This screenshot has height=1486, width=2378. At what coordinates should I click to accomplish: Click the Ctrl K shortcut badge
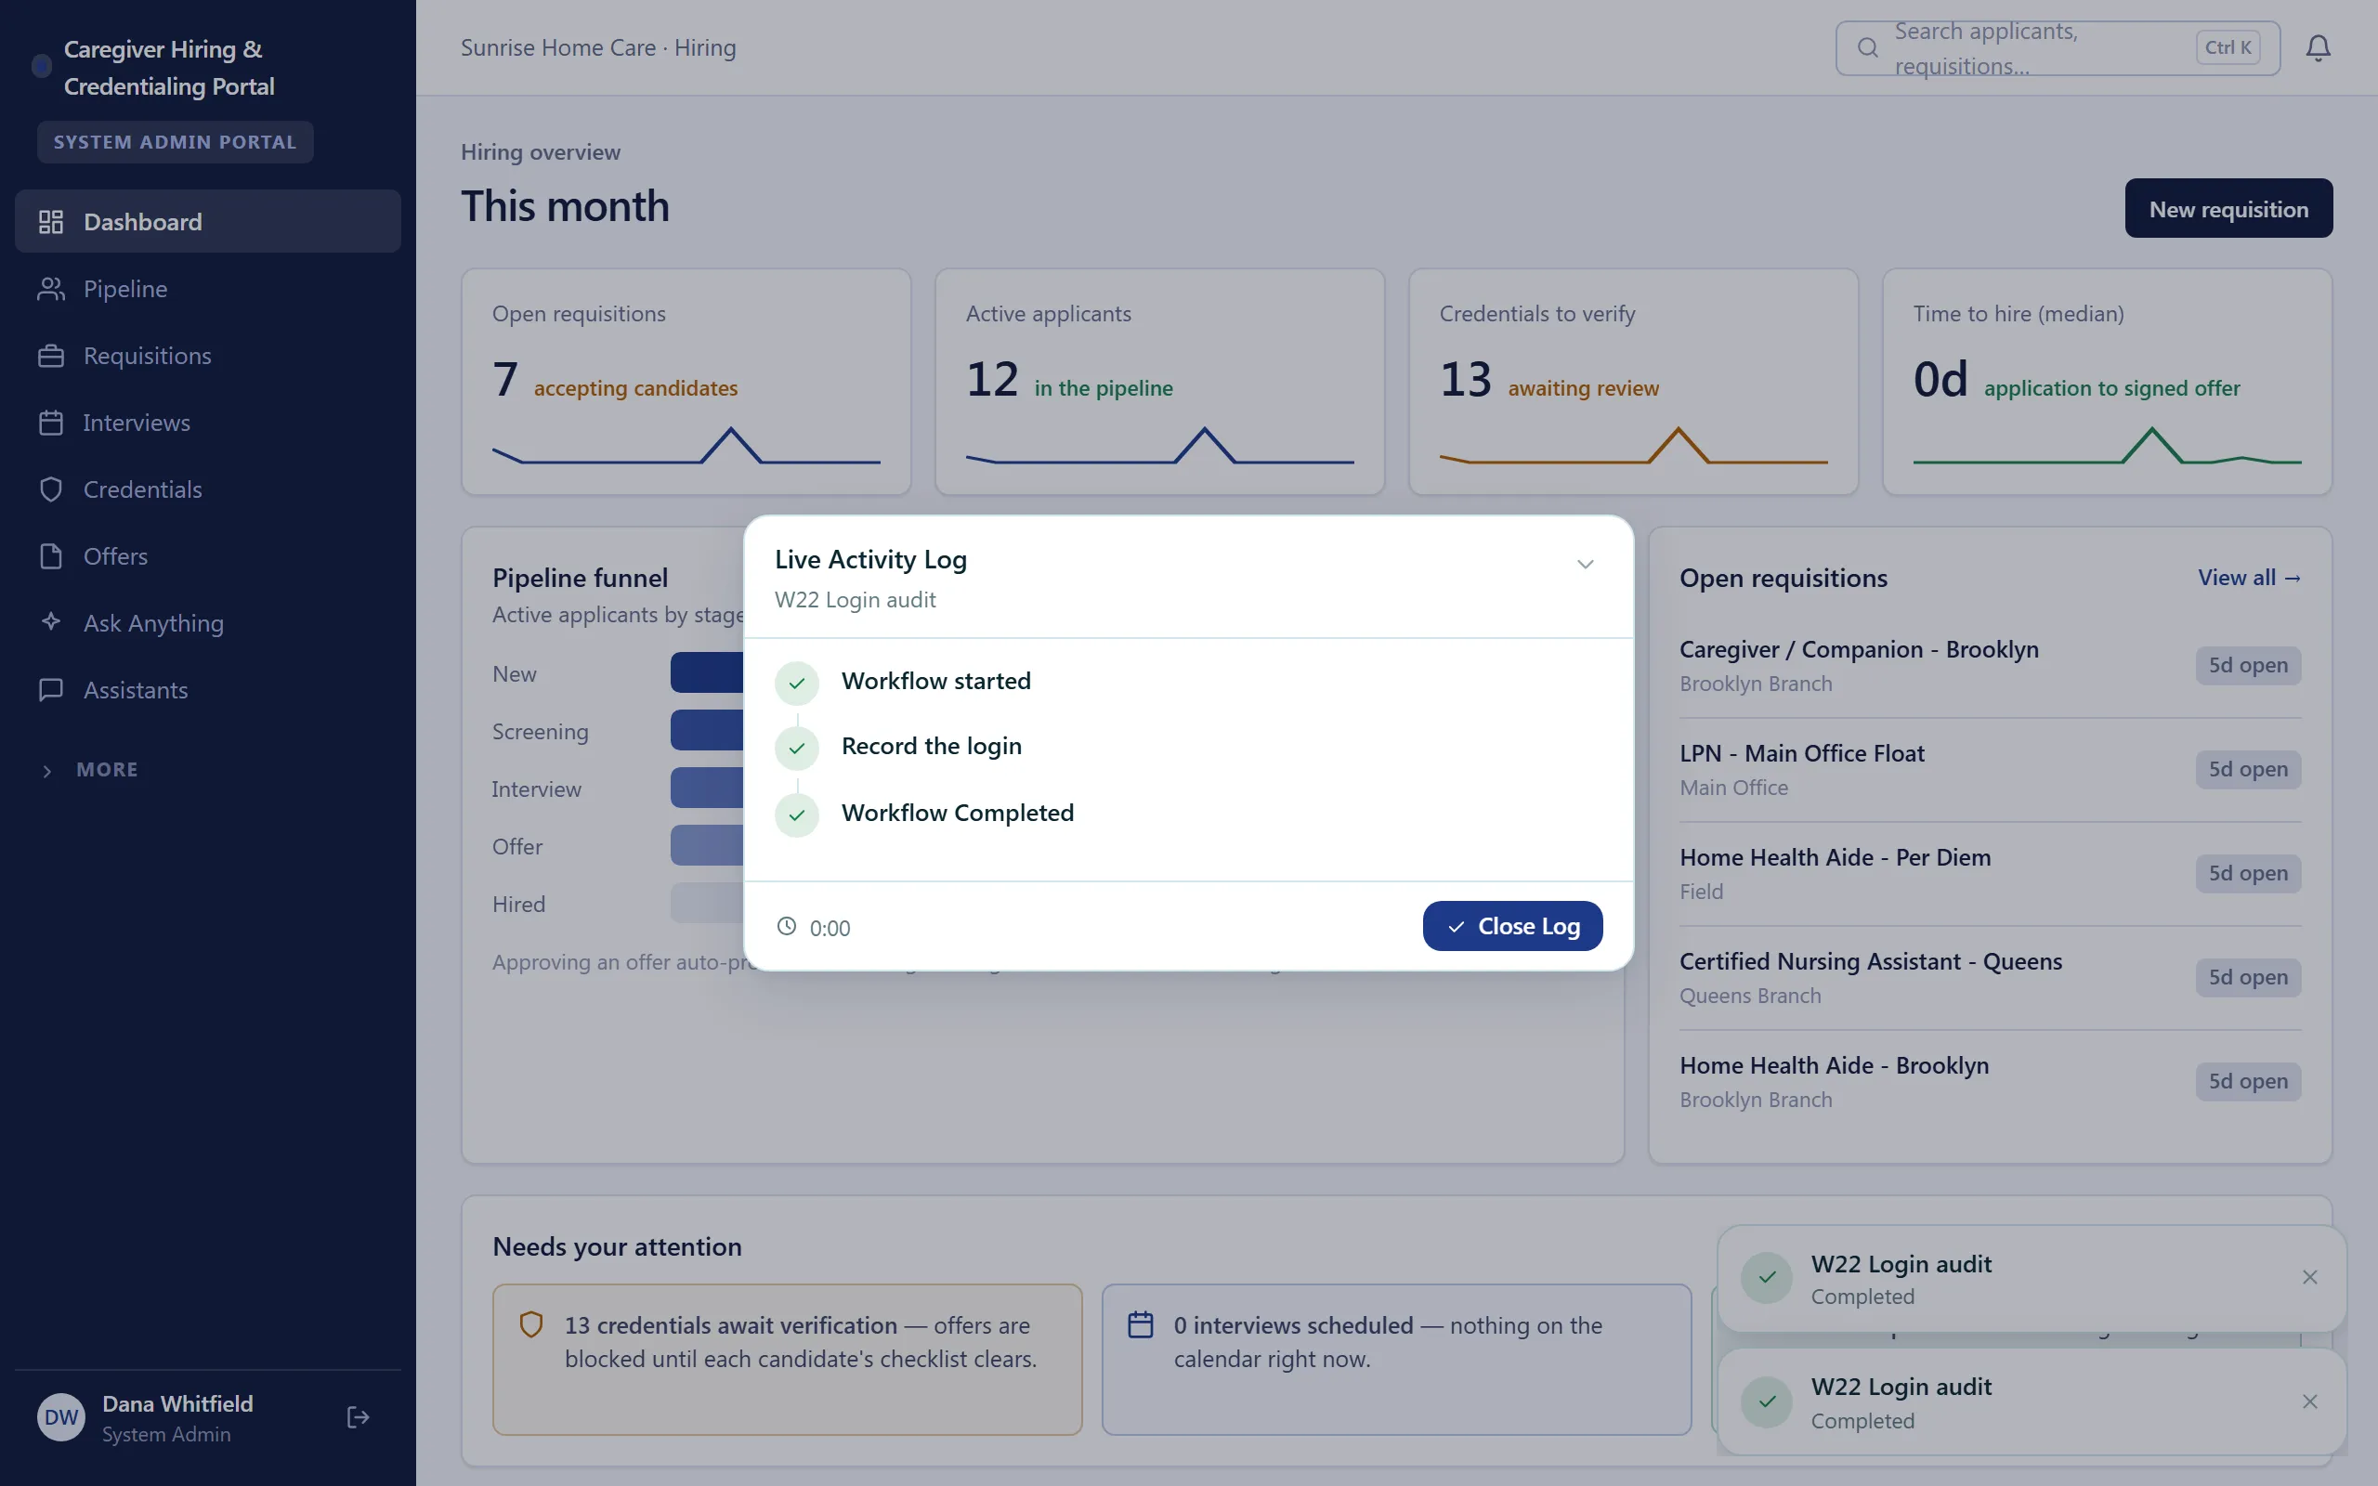point(2228,47)
